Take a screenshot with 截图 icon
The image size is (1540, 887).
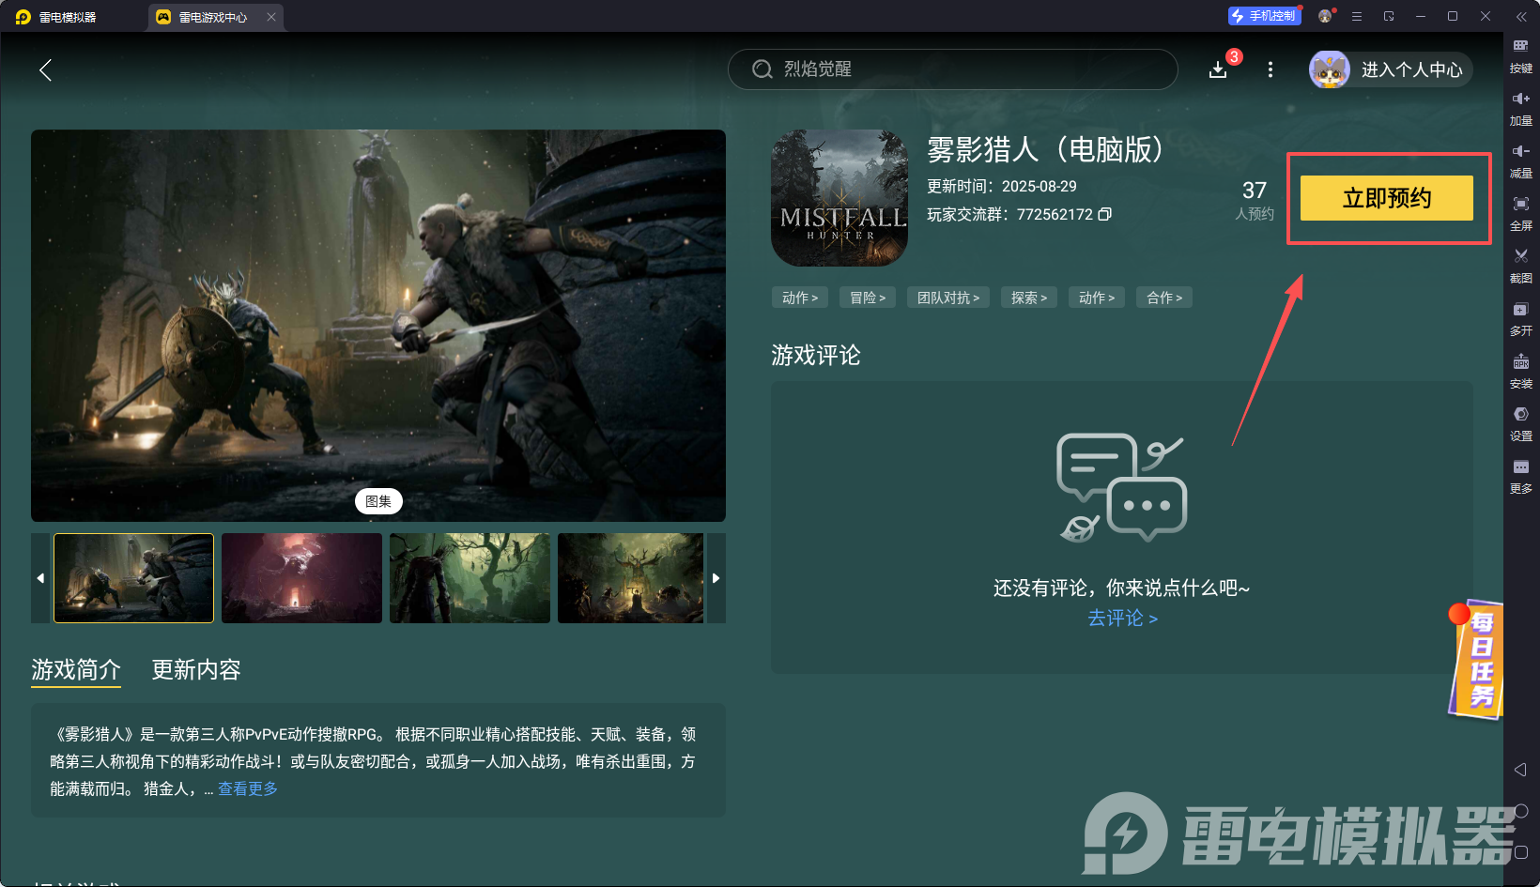pyautogui.click(x=1521, y=267)
